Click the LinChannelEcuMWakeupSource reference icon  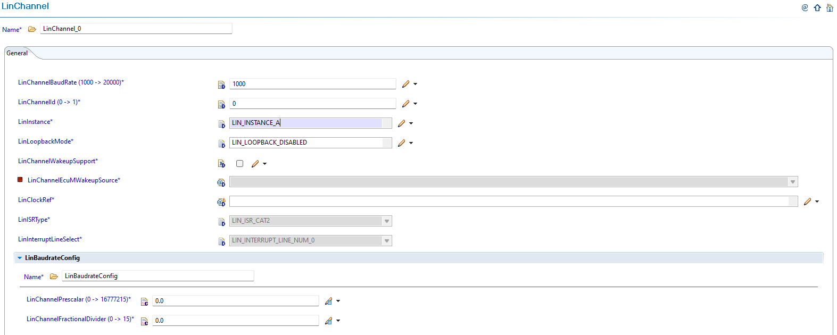click(221, 182)
